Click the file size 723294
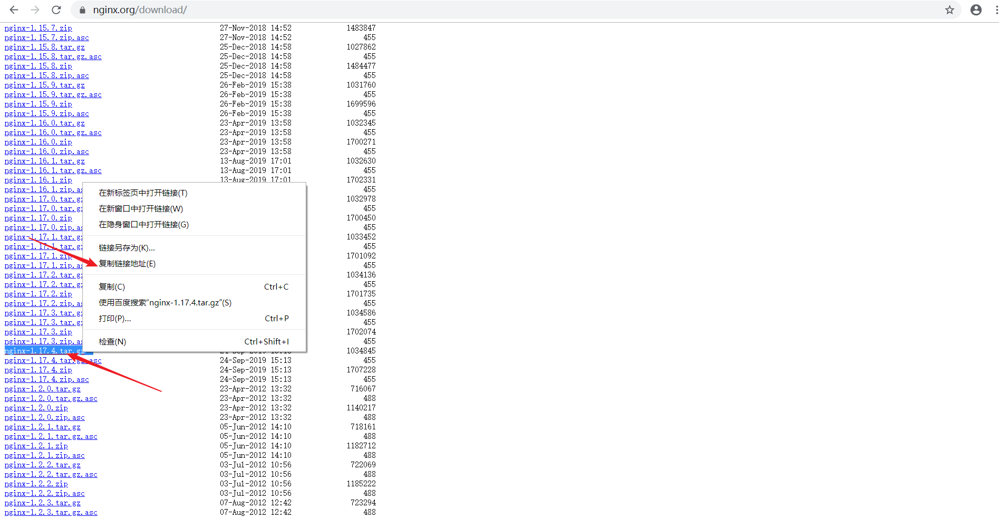This screenshot has width=999, height=518. click(x=363, y=503)
